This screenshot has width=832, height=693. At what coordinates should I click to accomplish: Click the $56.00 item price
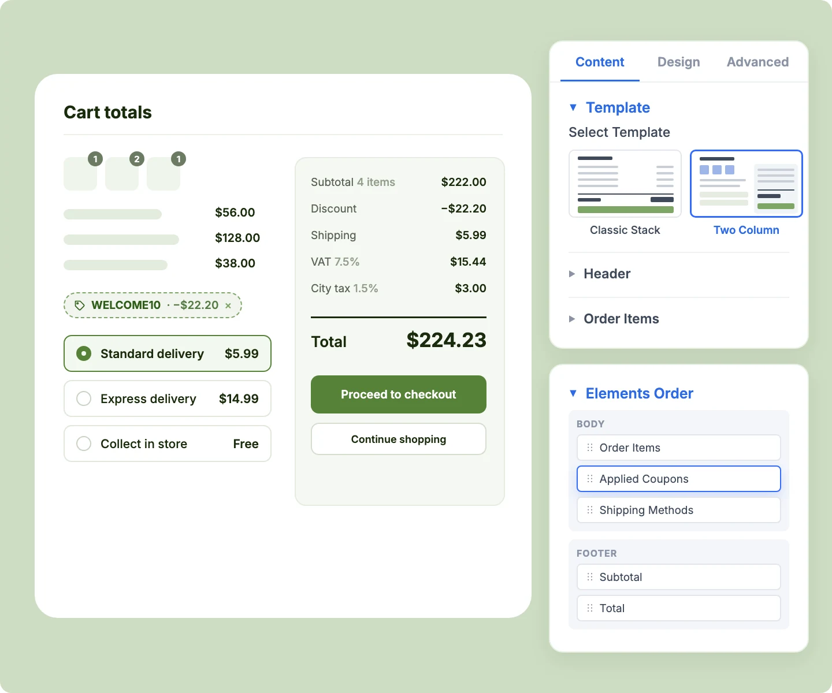click(235, 212)
